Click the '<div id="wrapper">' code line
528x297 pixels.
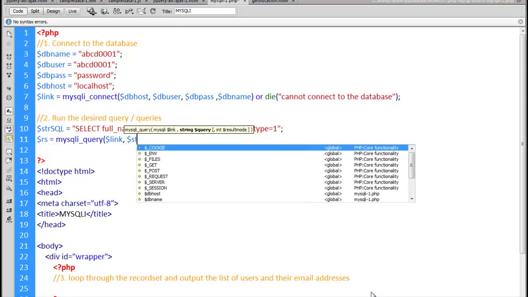(78, 257)
